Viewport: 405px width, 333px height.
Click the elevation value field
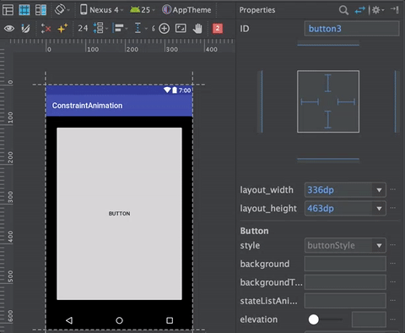click(369, 319)
